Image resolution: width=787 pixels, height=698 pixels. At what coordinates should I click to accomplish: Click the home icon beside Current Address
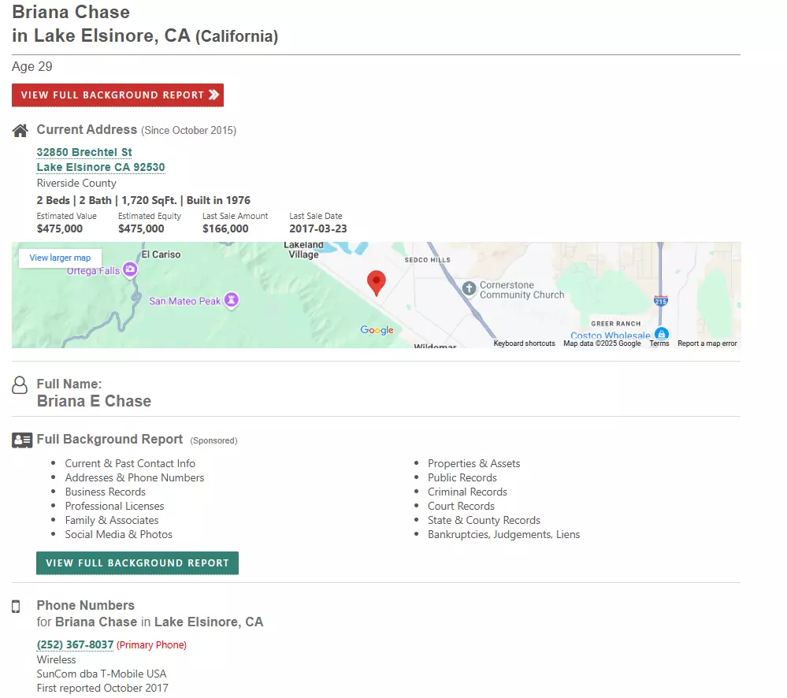20,131
